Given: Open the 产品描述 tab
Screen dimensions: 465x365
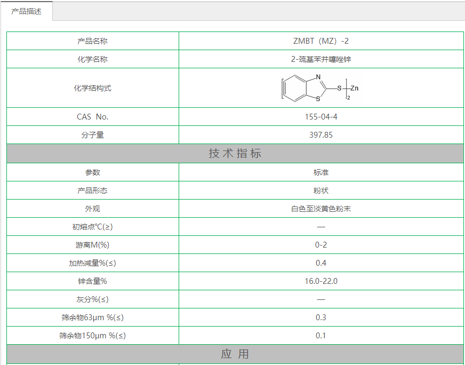Looking at the screenshot, I should 27,11.
